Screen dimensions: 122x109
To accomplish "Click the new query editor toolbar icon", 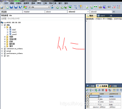I will [7, 7].
